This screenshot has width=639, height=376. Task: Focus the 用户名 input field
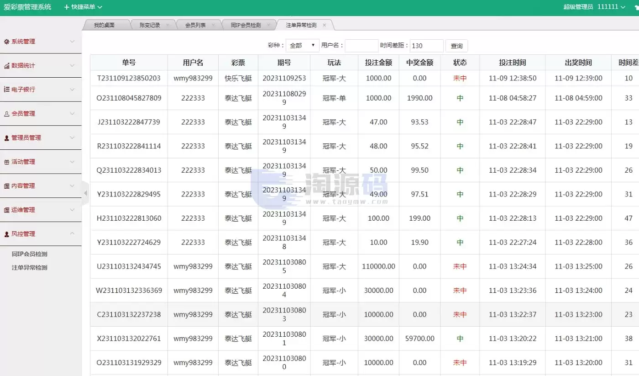point(361,46)
